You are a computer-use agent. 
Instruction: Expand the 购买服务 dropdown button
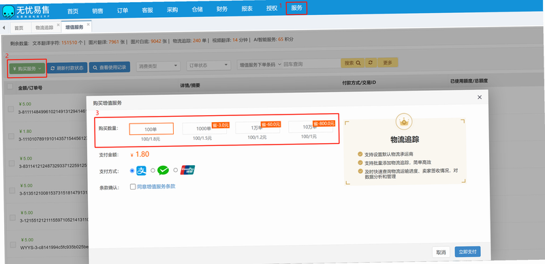coord(27,69)
